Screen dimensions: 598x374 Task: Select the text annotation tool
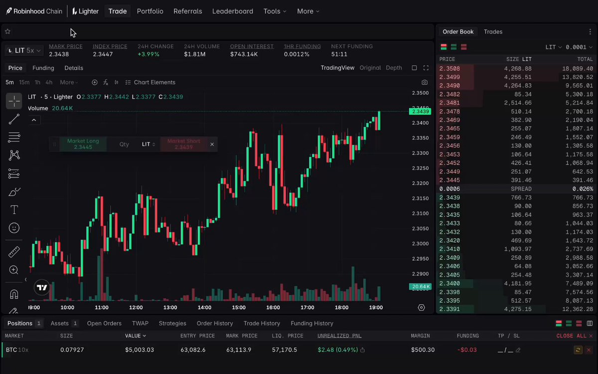(14, 209)
